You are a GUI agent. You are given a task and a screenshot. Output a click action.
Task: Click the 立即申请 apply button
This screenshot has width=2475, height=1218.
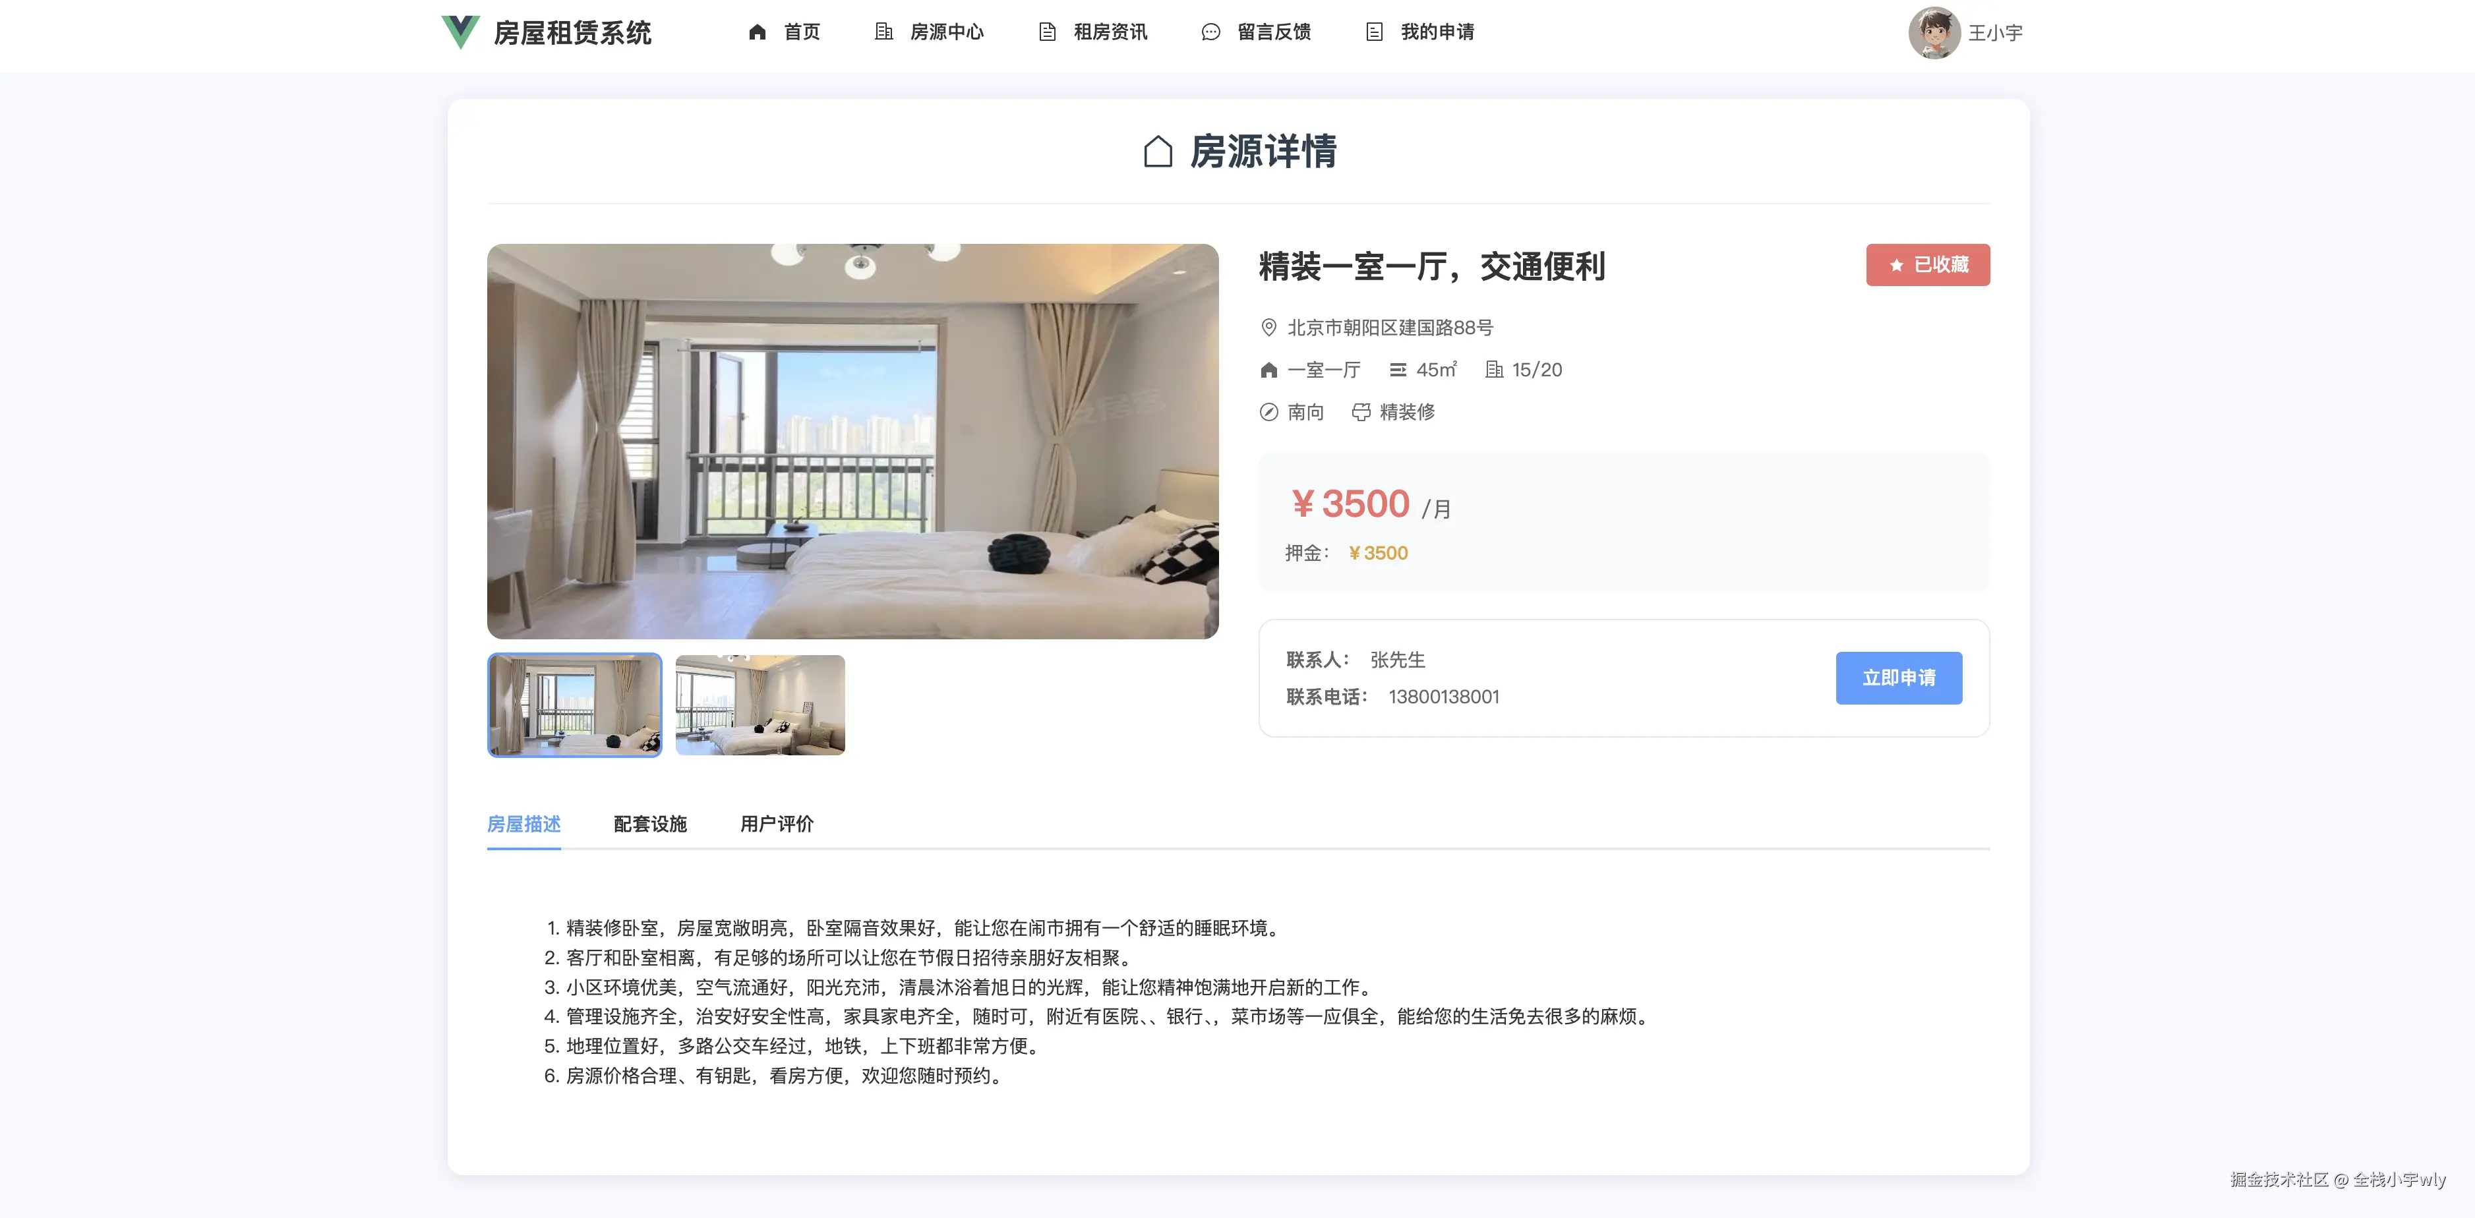tap(1899, 678)
